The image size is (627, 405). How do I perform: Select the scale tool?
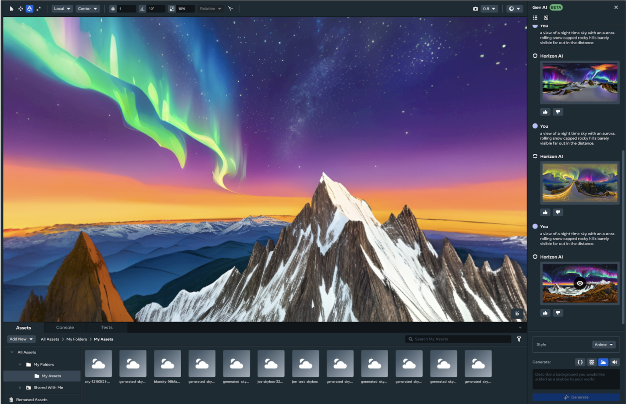pyautogui.click(x=39, y=9)
